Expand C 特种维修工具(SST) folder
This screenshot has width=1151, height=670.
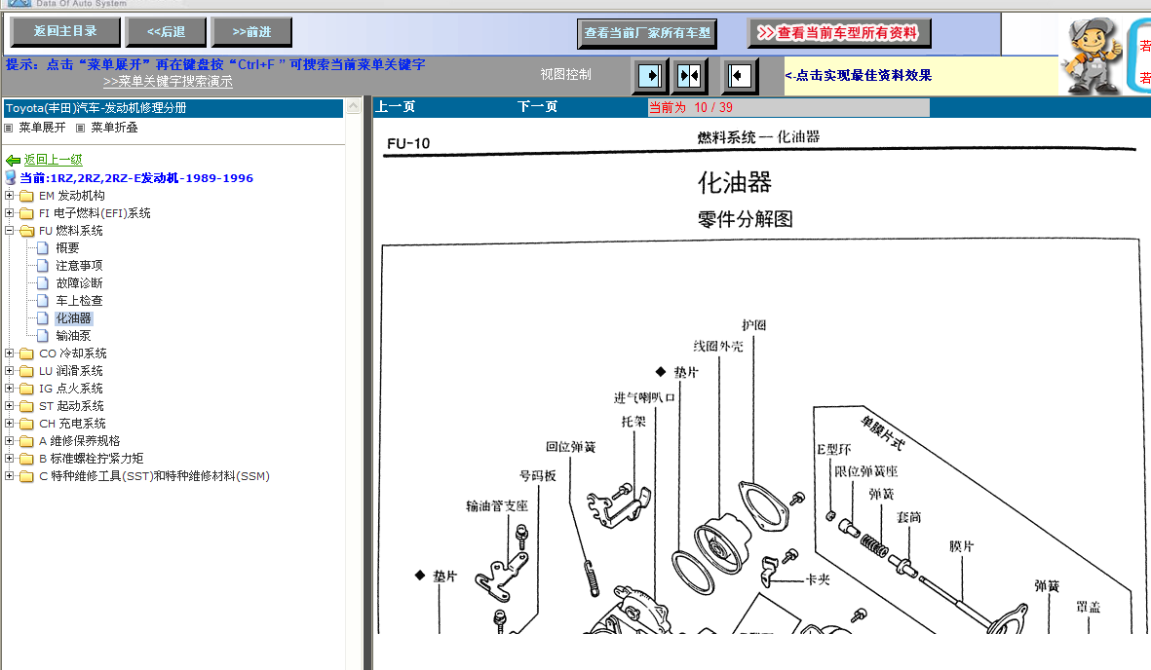click(x=9, y=476)
